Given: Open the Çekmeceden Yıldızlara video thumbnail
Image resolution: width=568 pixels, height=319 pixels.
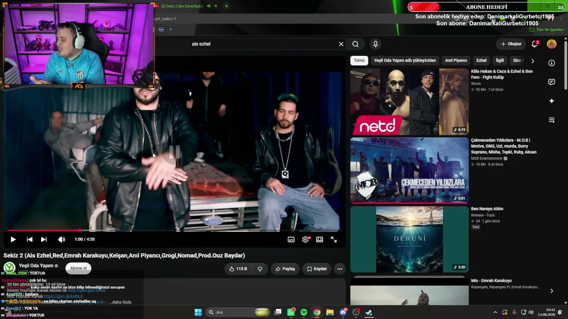Looking at the screenshot, I should (409, 171).
